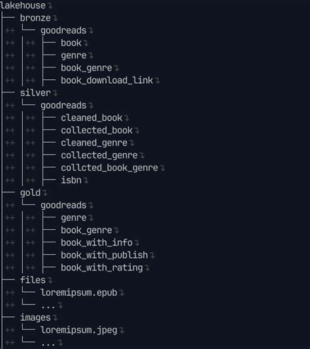Select the book_with_rating entry
Viewport: 310px width, 349px height.
(x=102, y=268)
